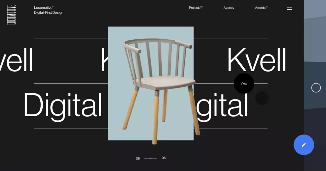The width and height of the screenshot is (326, 171).
Task: Click the large Digital heading on left
Action: tap(63, 107)
